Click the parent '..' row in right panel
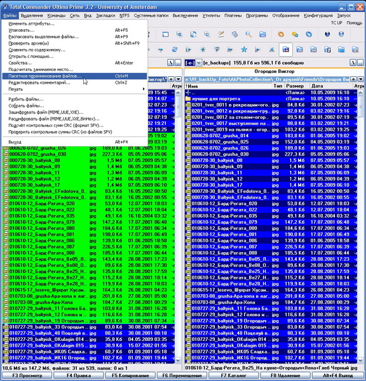Viewport: 366px width, 381px height. [x=271, y=93]
